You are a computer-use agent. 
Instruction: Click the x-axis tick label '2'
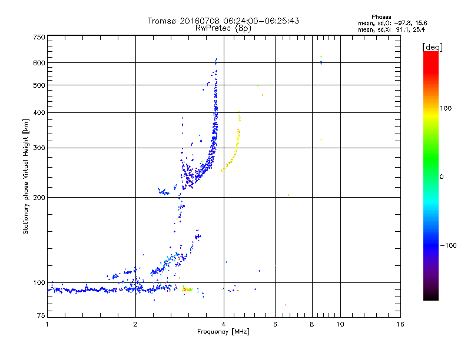coord(135,324)
